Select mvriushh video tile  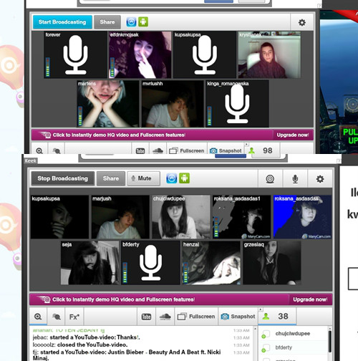click(173, 104)
